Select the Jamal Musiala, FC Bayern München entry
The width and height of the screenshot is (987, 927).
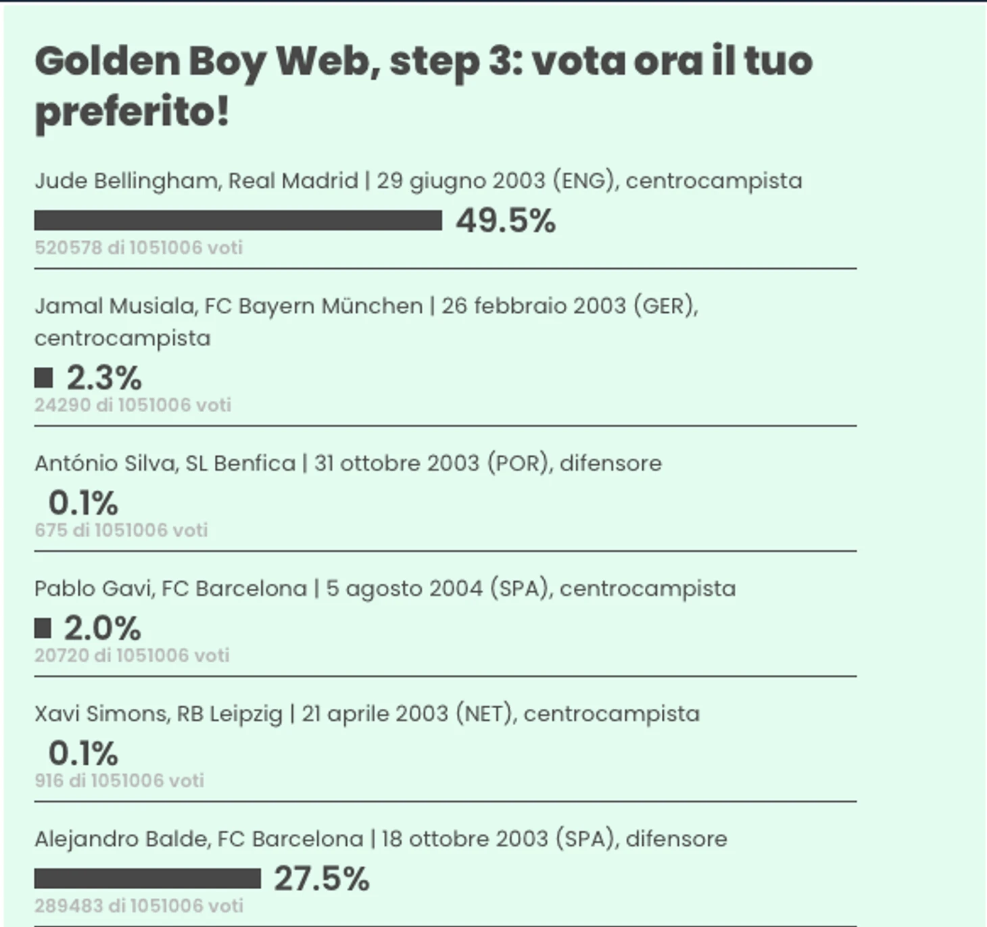[366, 322]
